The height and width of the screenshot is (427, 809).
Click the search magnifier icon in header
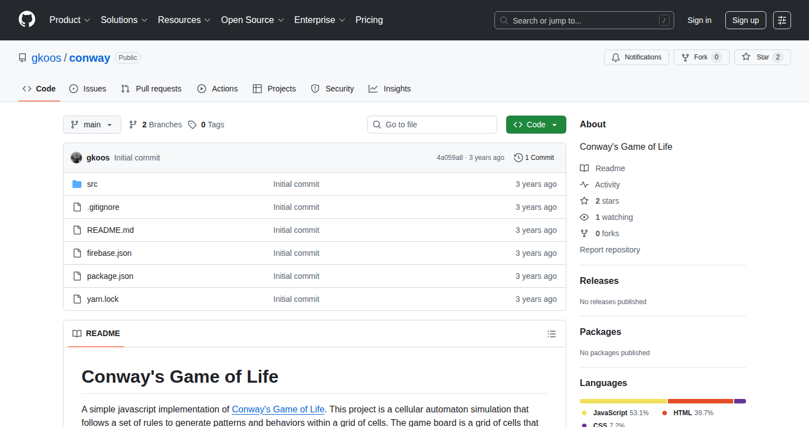pos(504,21)
